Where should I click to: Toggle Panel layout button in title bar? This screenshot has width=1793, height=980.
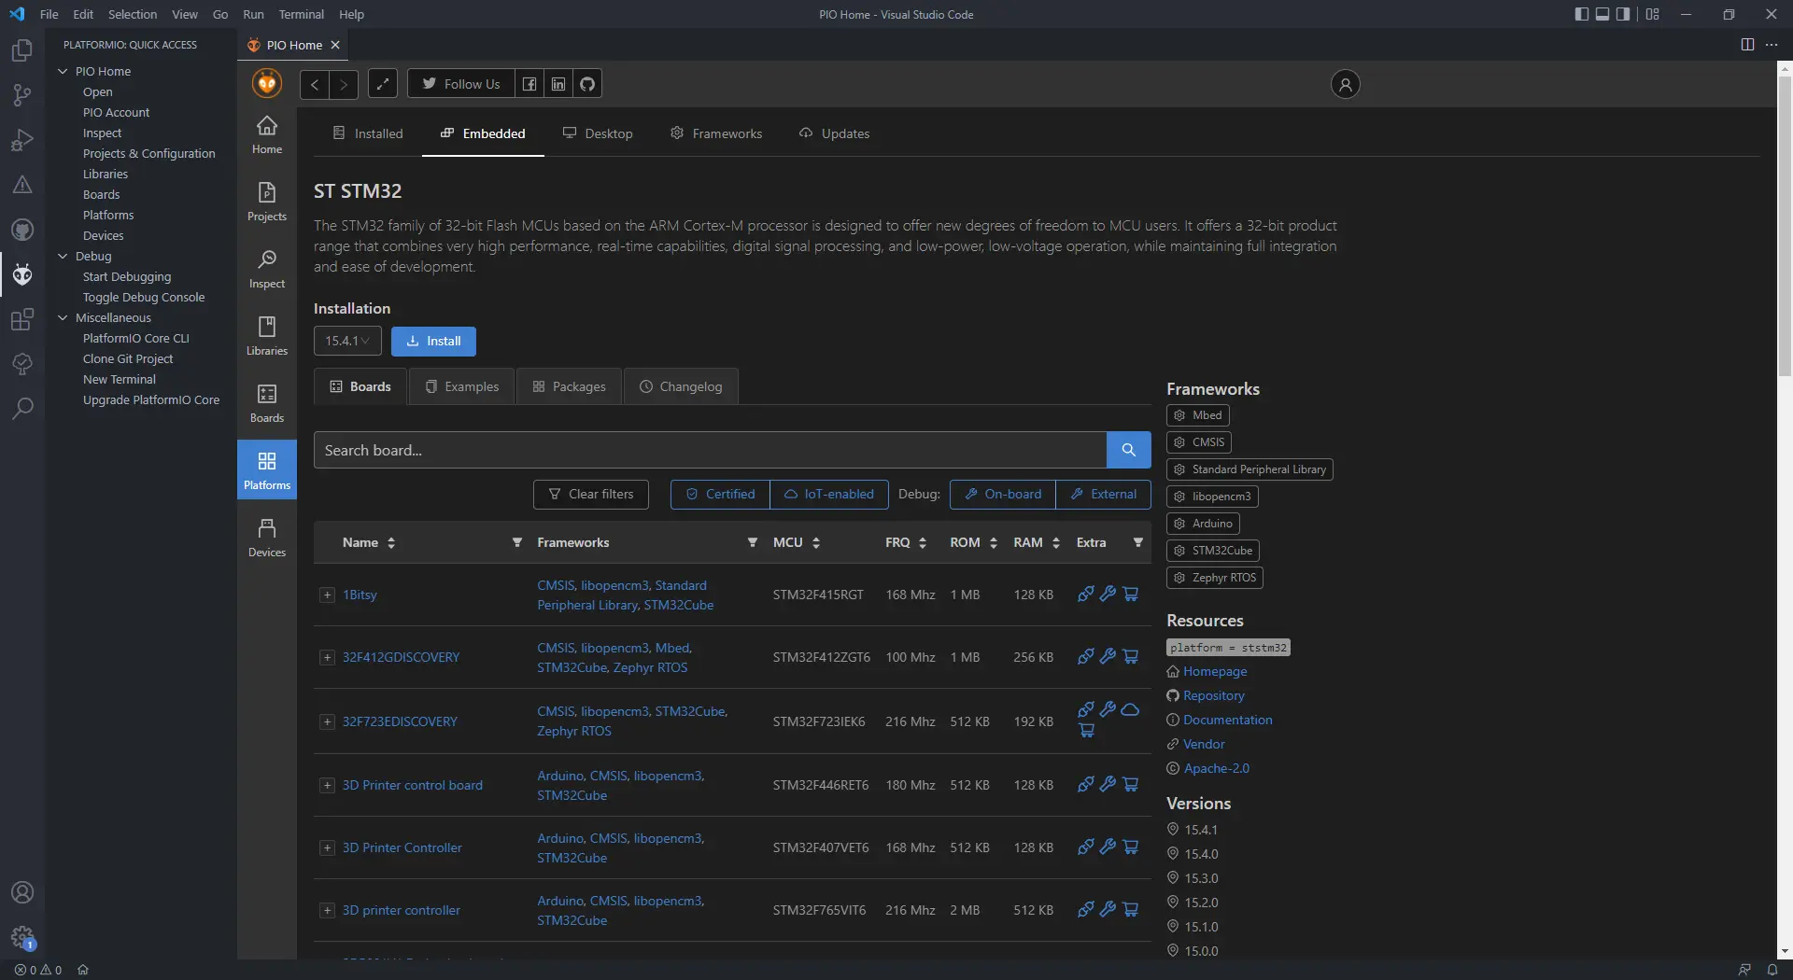[1602, 14]
